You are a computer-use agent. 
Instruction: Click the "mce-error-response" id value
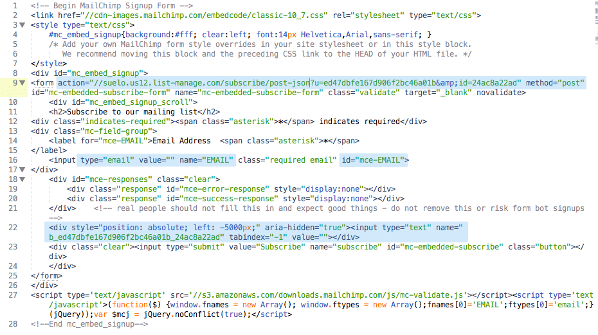[x=218, y=189]
